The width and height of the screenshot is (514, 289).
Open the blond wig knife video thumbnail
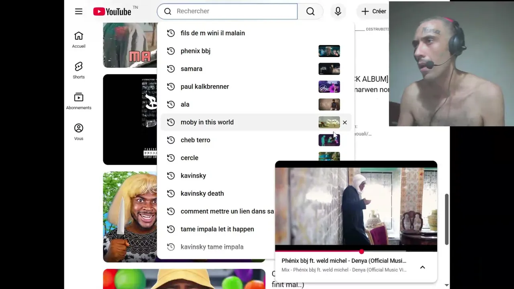click(x=130, y=217)
